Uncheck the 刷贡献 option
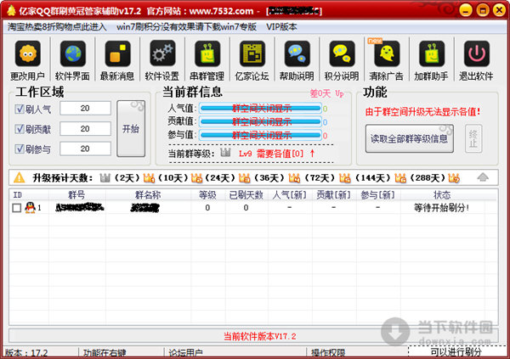The image size is (510, 359). (20, 129)
